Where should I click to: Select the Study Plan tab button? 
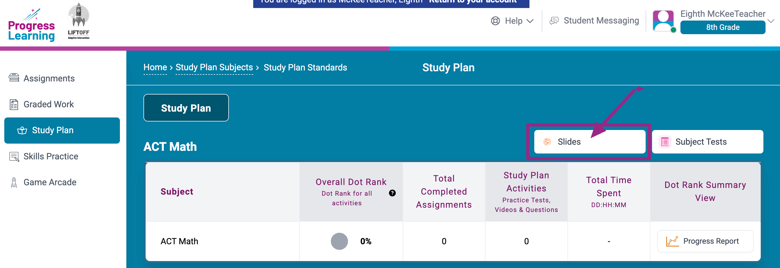pos(186,108)
